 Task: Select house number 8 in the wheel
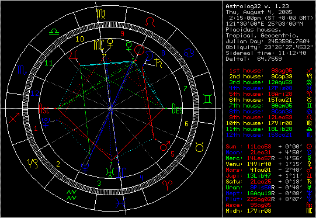(163, 53)
